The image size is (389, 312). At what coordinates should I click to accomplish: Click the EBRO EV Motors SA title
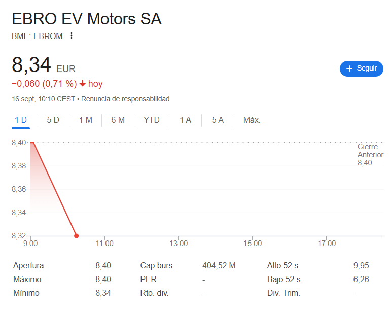tap(87, 19)
